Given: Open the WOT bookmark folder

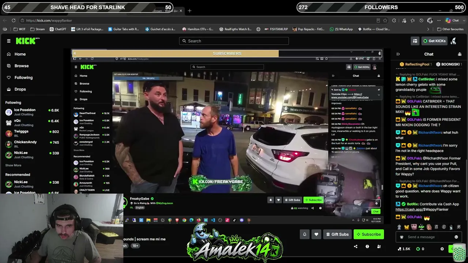Looking at the screenshot, I should [20, 29].
